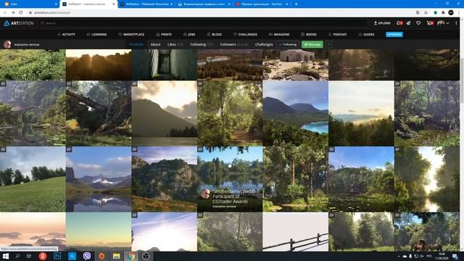Open the stone bridge reflection artwork thumbnail

[x=33, y=113]
